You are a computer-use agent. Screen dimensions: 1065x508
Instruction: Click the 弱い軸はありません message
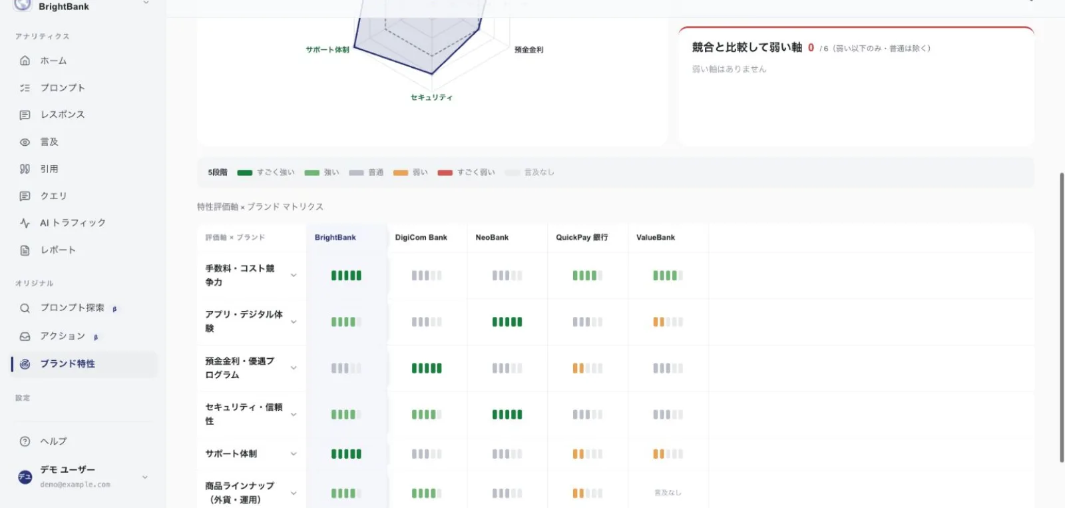730,69
